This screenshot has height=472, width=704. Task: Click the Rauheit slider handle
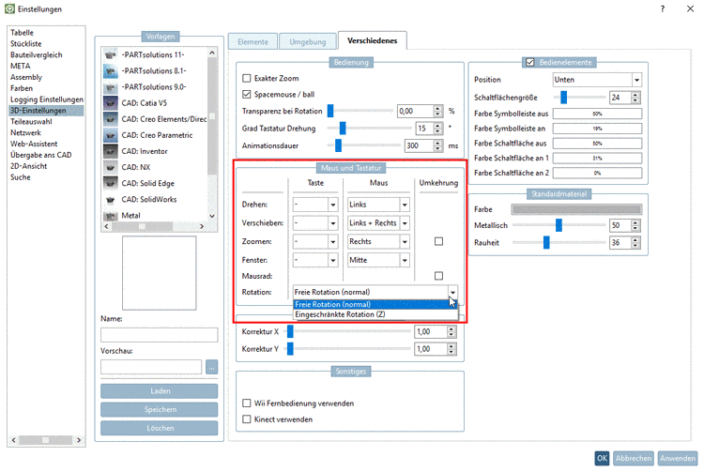[546, 242]
